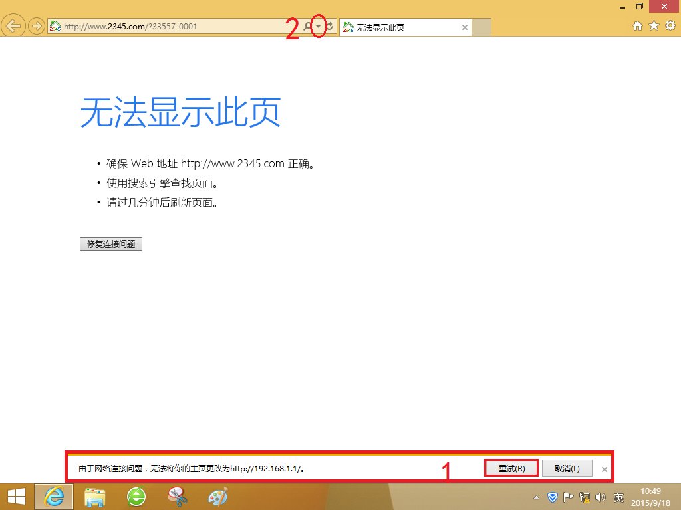Launch the Paint palette icon on taskbar
Image resolution: width=681 pixels, height=510 pixels.
coord(217,496)
